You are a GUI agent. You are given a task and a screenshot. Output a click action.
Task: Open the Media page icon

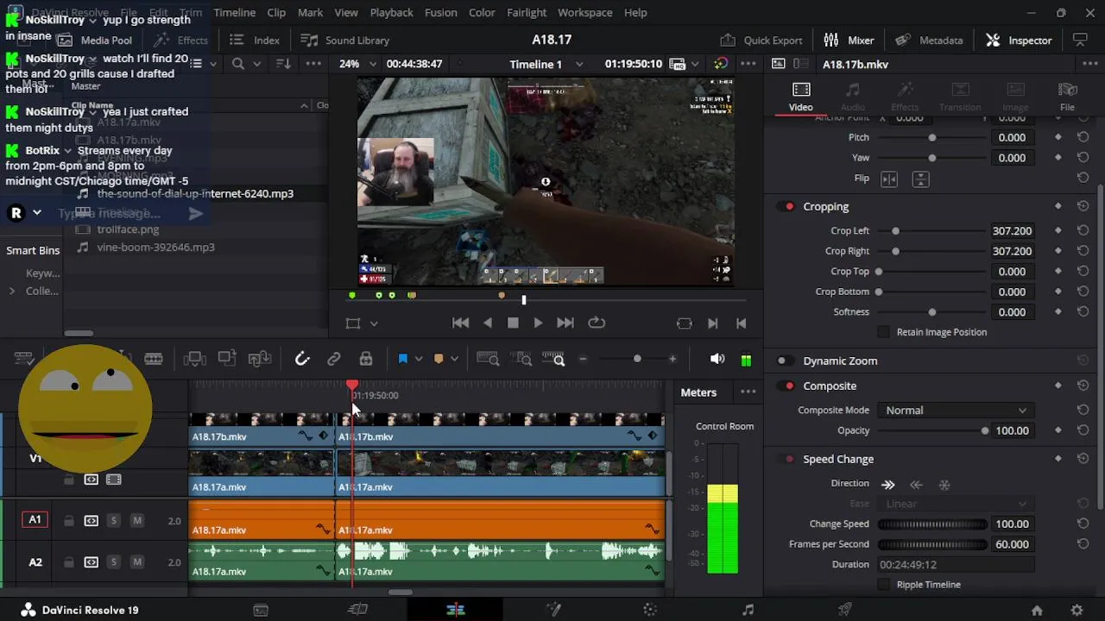coord(261,610)
